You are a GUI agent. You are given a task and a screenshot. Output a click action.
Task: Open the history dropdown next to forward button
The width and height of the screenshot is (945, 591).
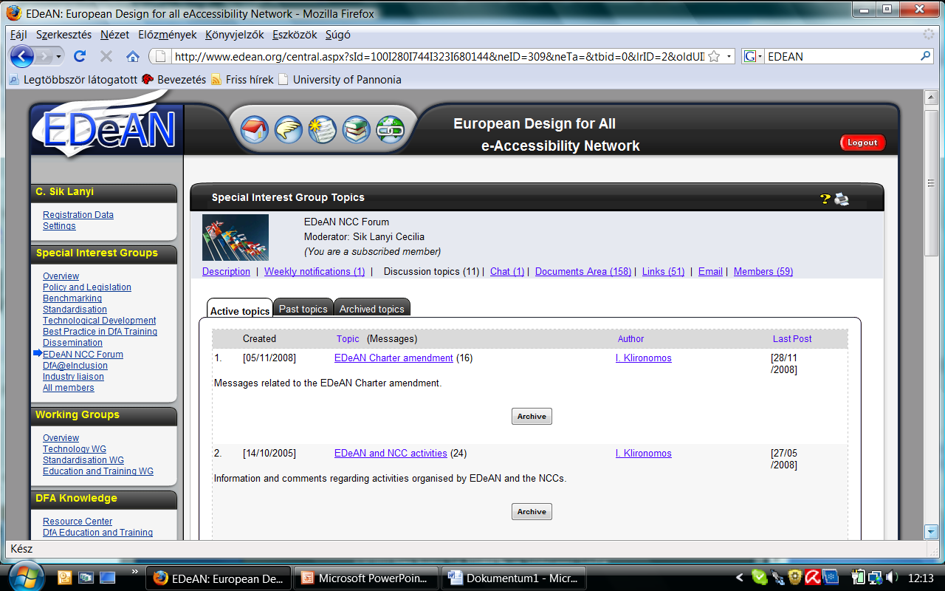[x=60, y=56]
